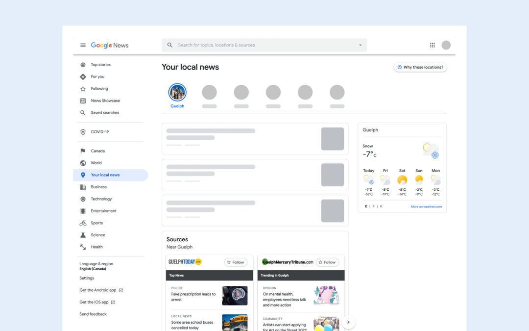The height and width of the screenshot is (331, 529).
Task: Go to Top stories
Action: click(x=100, y=65)
